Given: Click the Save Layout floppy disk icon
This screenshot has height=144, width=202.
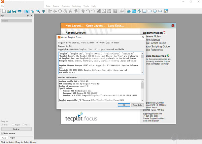Looking at the screenshot, I should 14,11.
